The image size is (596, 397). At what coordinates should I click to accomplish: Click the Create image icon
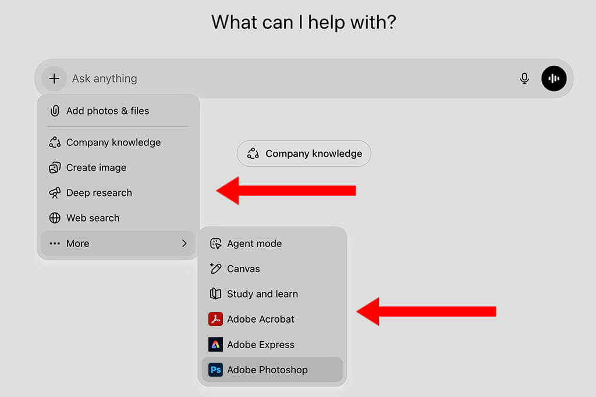coord(55,167)
